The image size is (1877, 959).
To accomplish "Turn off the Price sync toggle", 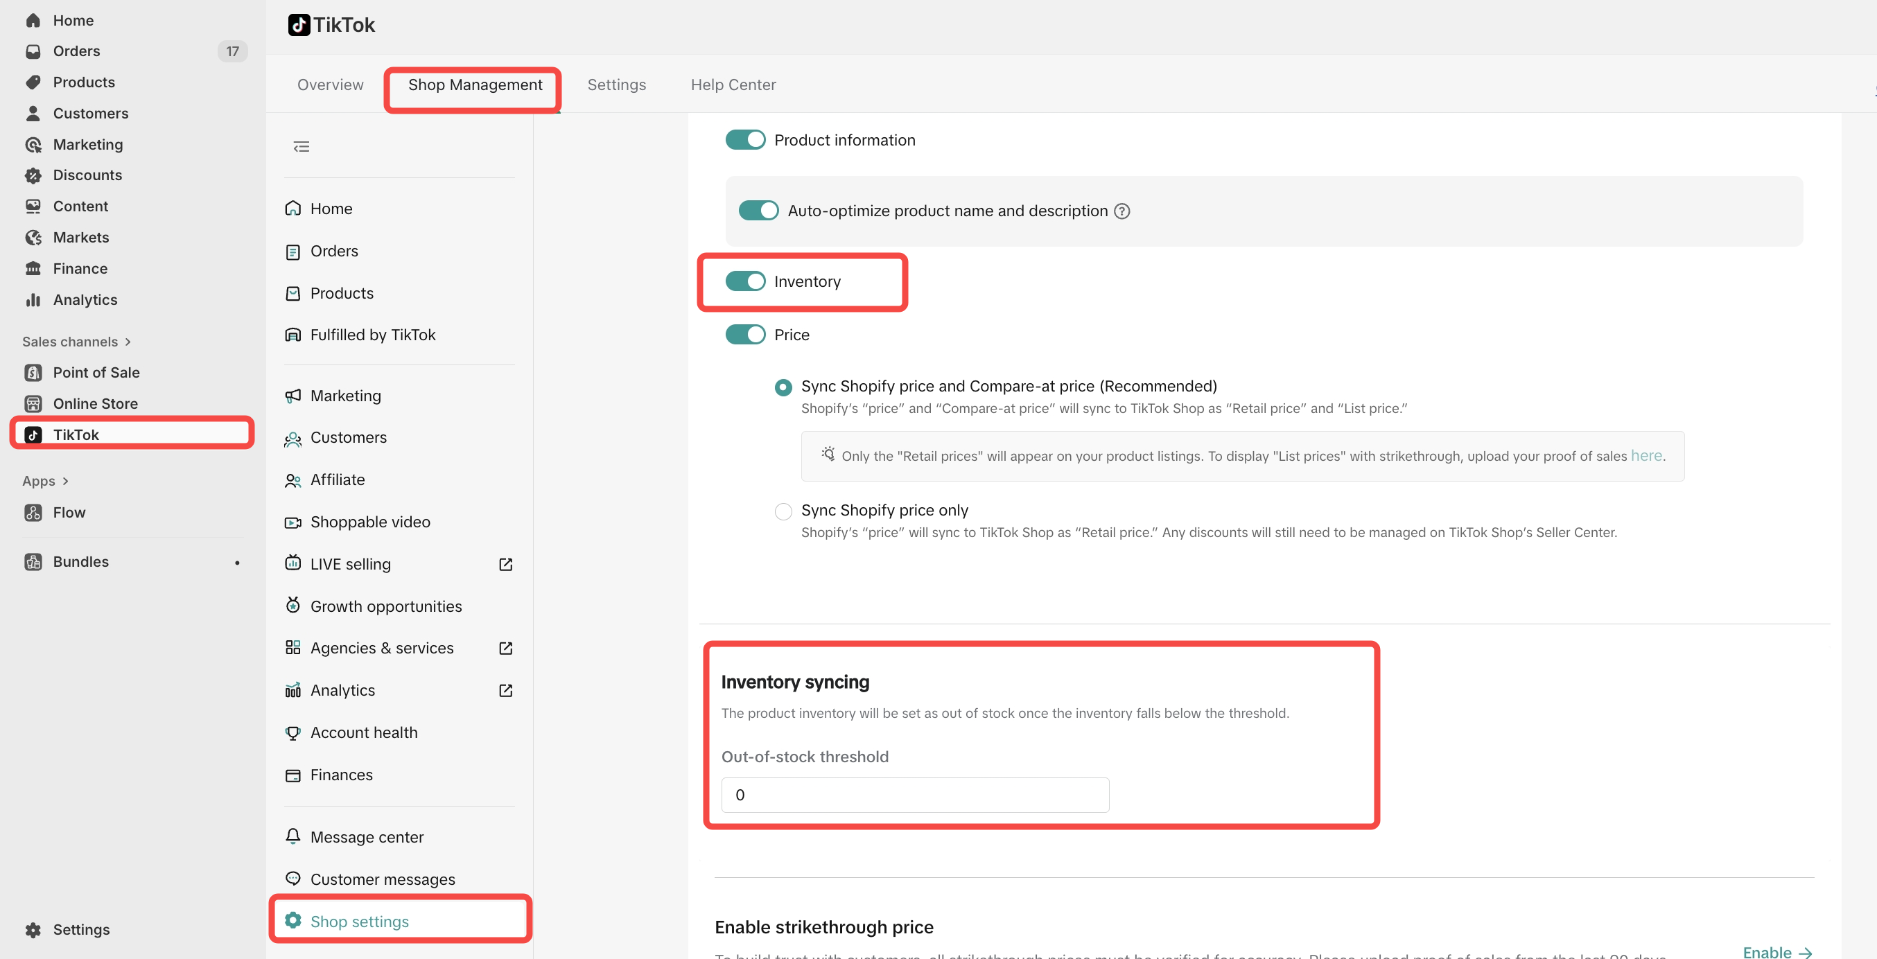I will tap(744, 335).
